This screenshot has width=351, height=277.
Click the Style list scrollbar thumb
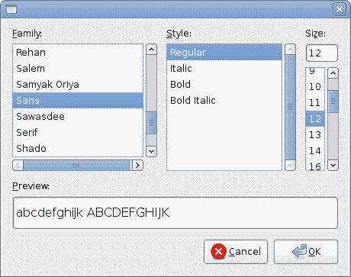tap(290, 108)
